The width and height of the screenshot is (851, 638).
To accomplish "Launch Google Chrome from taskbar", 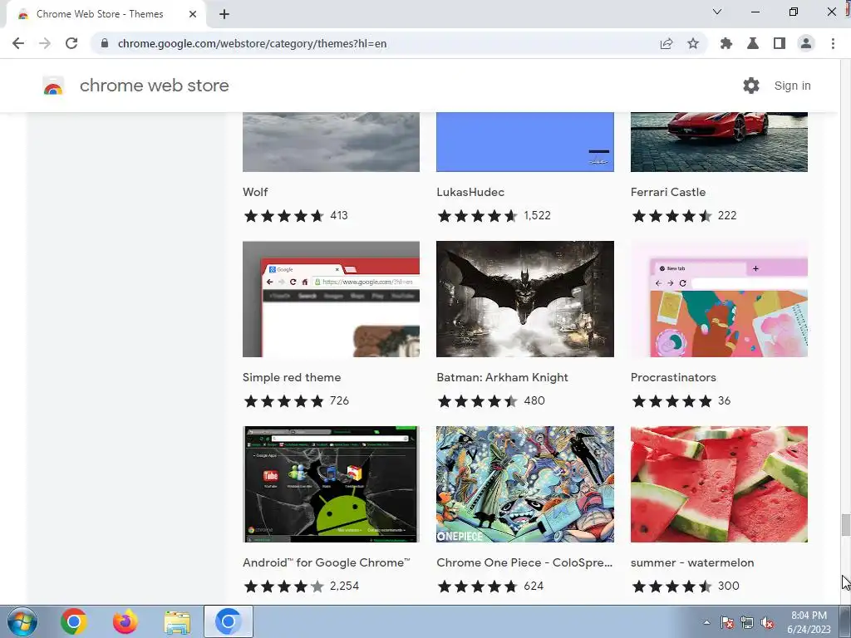I will [74, 621].
